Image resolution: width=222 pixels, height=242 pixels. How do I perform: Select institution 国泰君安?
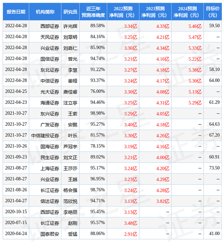pyautogui.click(x=50, y=234)
